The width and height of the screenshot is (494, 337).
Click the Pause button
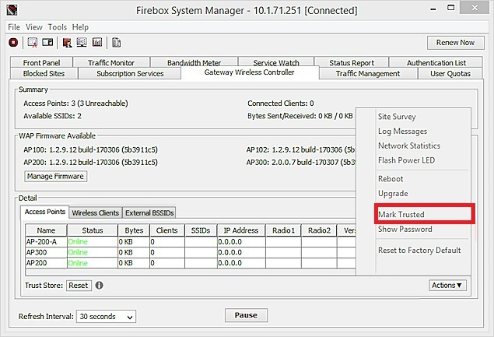click(x=246, y=315)
